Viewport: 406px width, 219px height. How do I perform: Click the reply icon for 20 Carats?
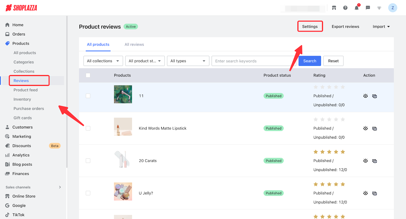pos(374,161)
